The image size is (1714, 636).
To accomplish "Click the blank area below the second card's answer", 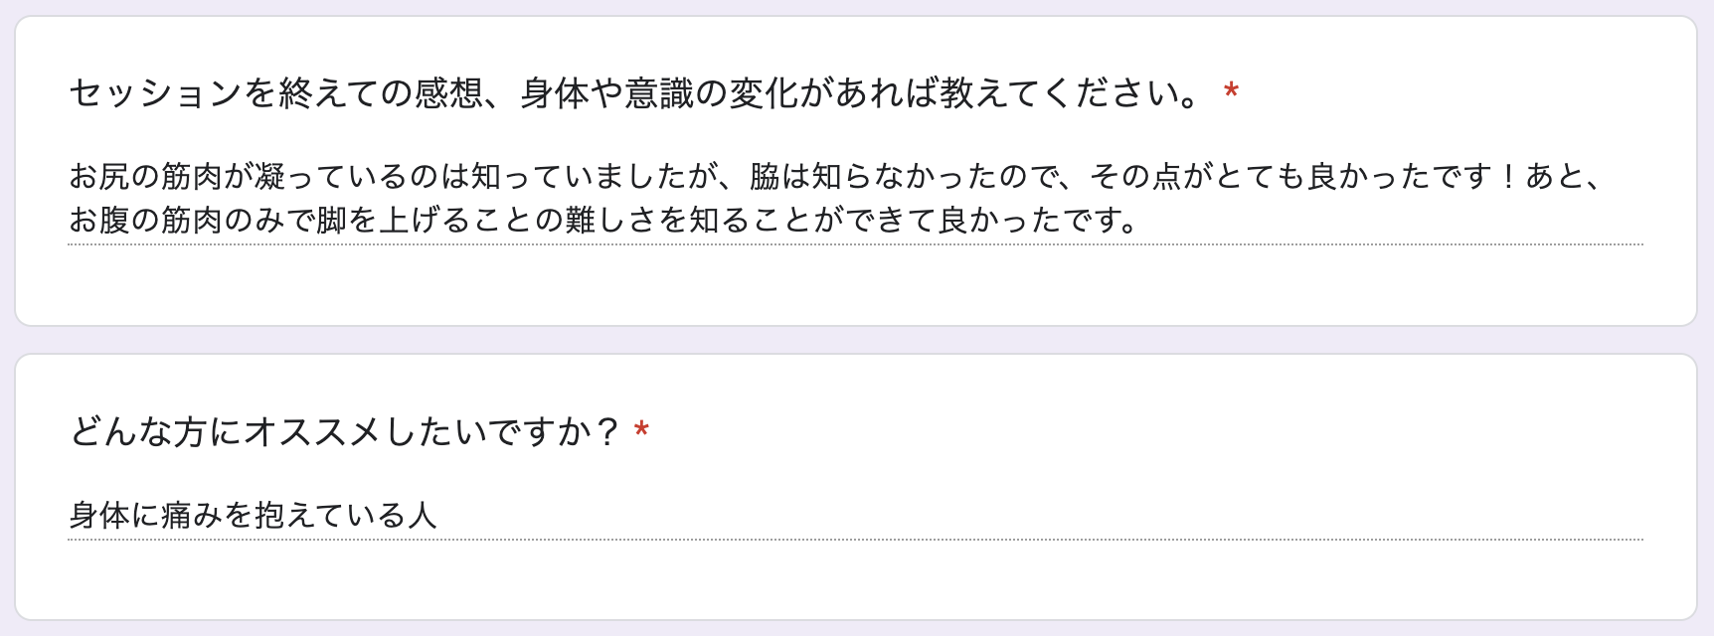I will (x=855, y=580).
